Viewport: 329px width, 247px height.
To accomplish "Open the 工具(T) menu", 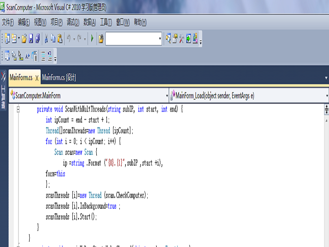I will tap(106, 22).
